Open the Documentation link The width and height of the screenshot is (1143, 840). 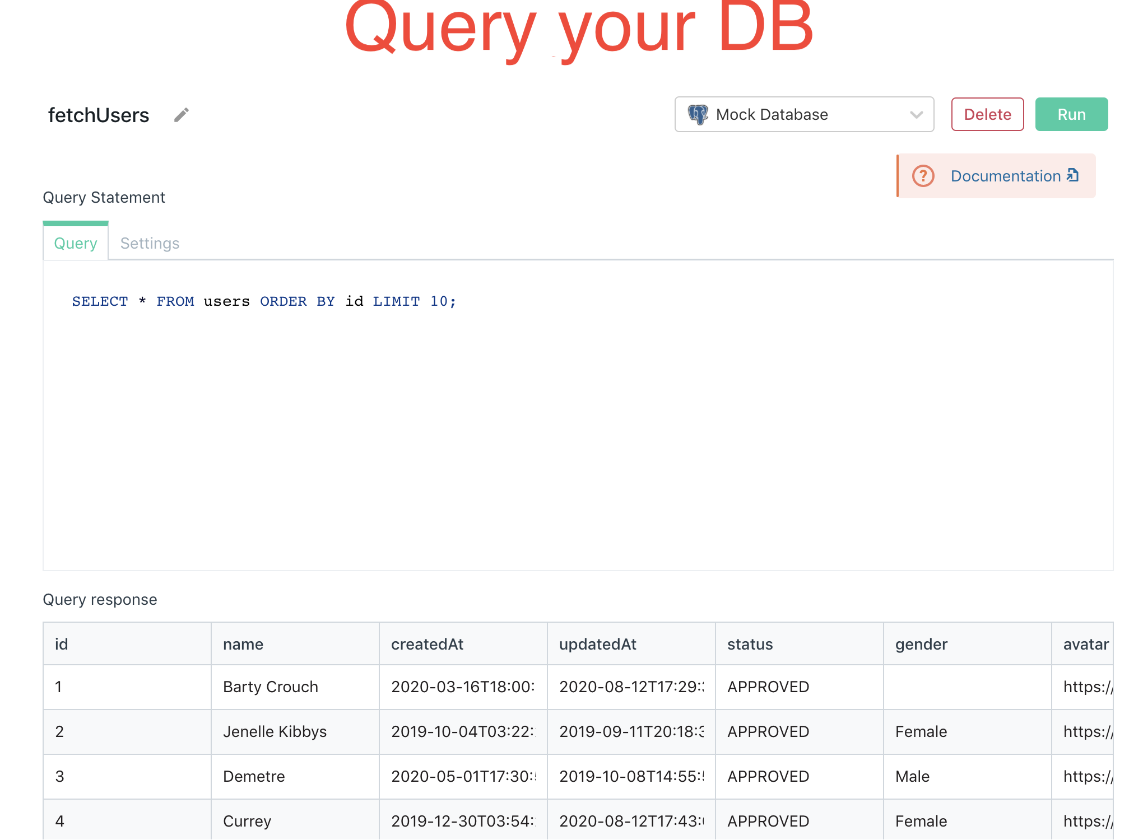tap(1005, 176)
